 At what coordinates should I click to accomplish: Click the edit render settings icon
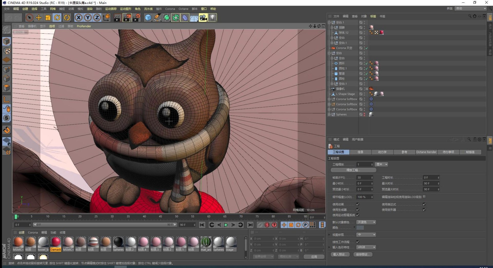pos(136,17)
